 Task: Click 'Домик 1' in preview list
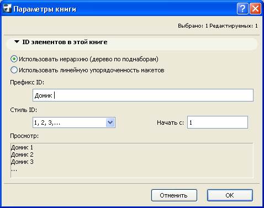[x=22, y=147]
